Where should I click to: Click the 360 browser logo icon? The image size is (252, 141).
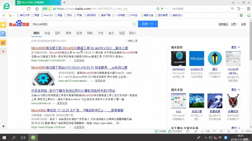coord(6,6)
